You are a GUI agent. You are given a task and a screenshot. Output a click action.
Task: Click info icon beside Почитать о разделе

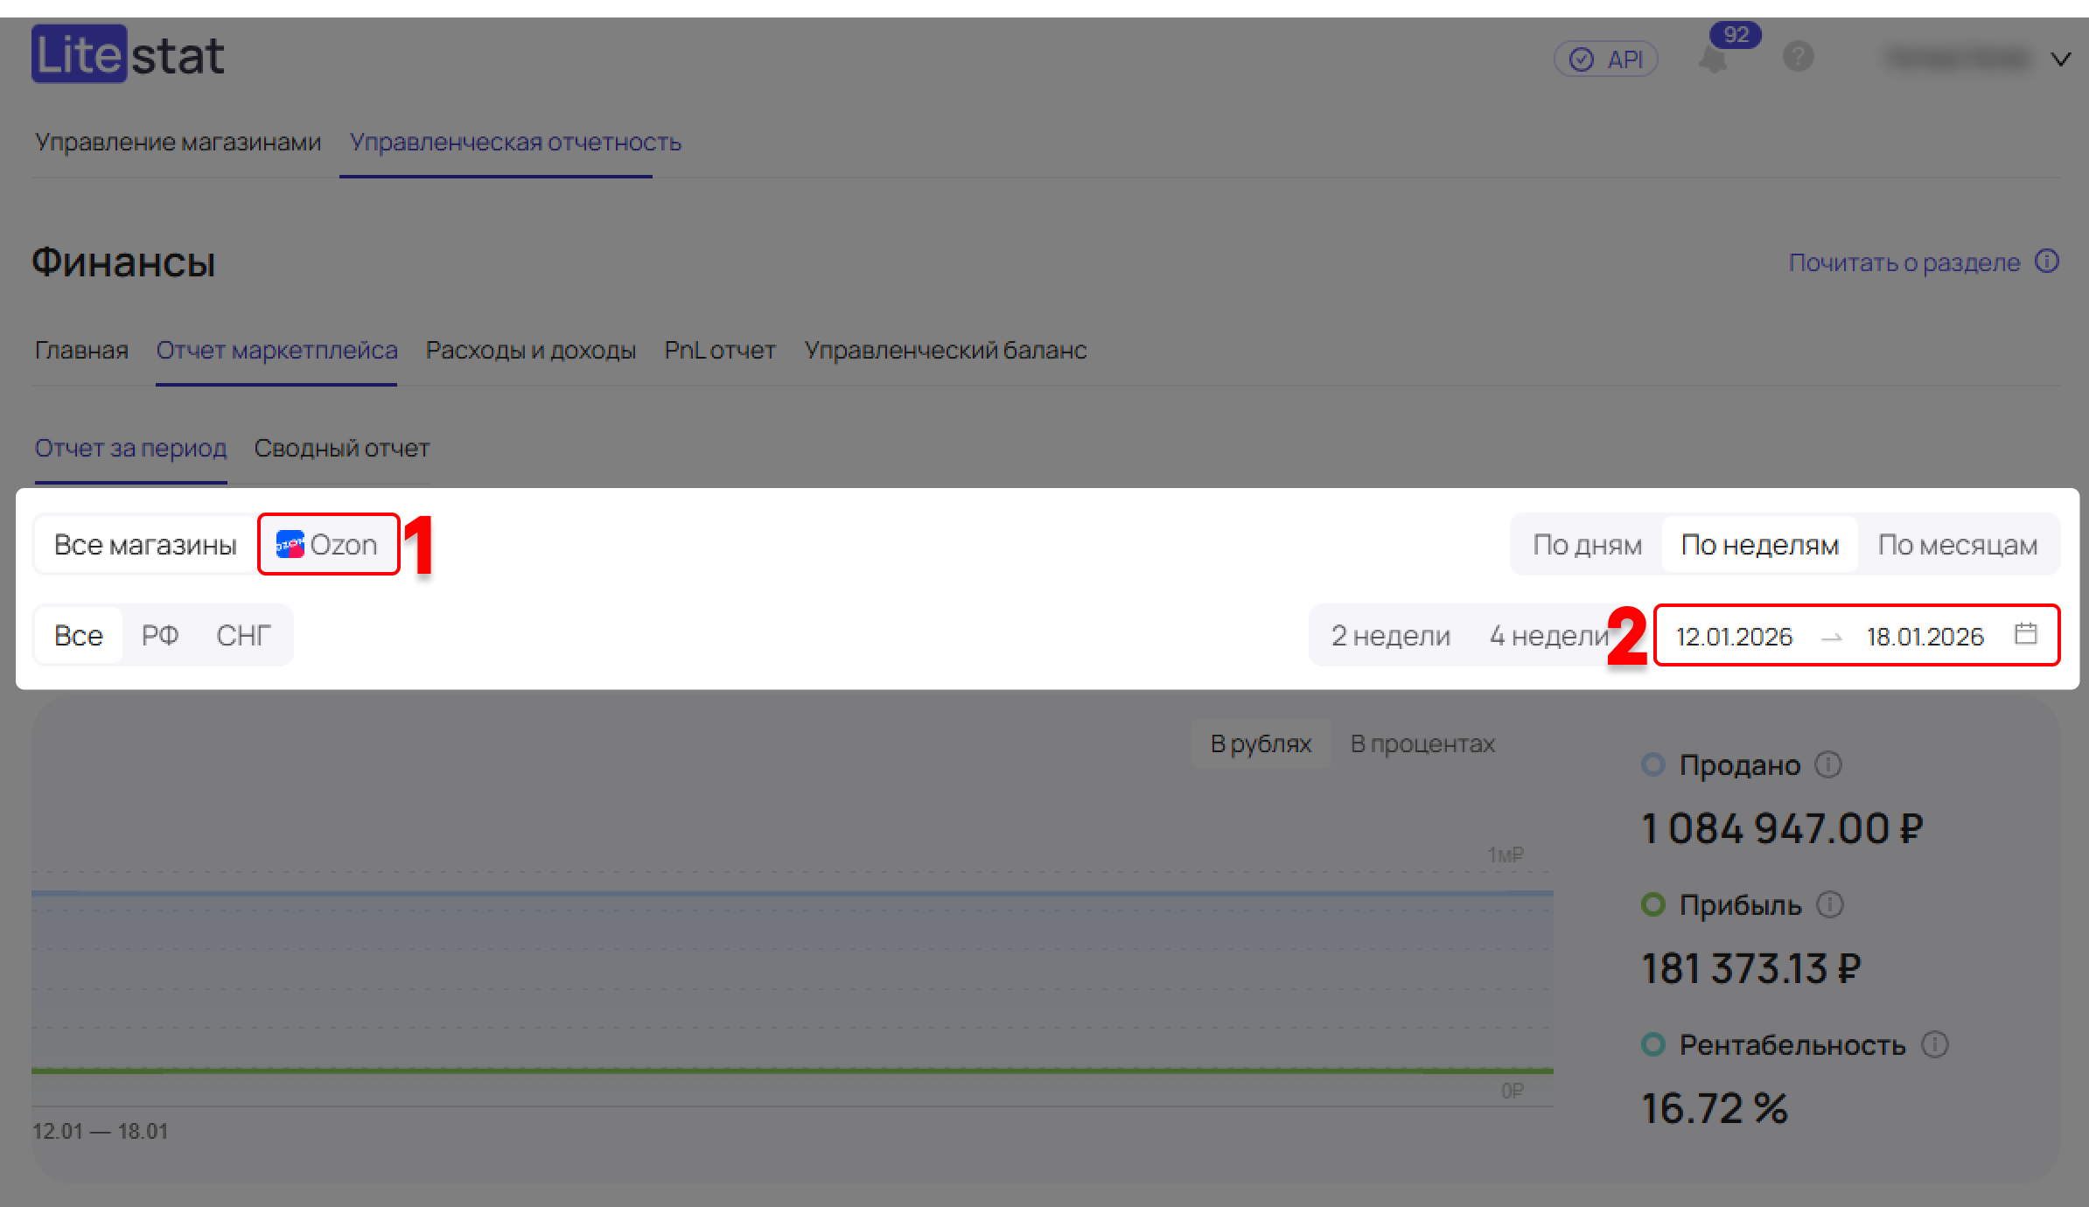coord(2046,262)
